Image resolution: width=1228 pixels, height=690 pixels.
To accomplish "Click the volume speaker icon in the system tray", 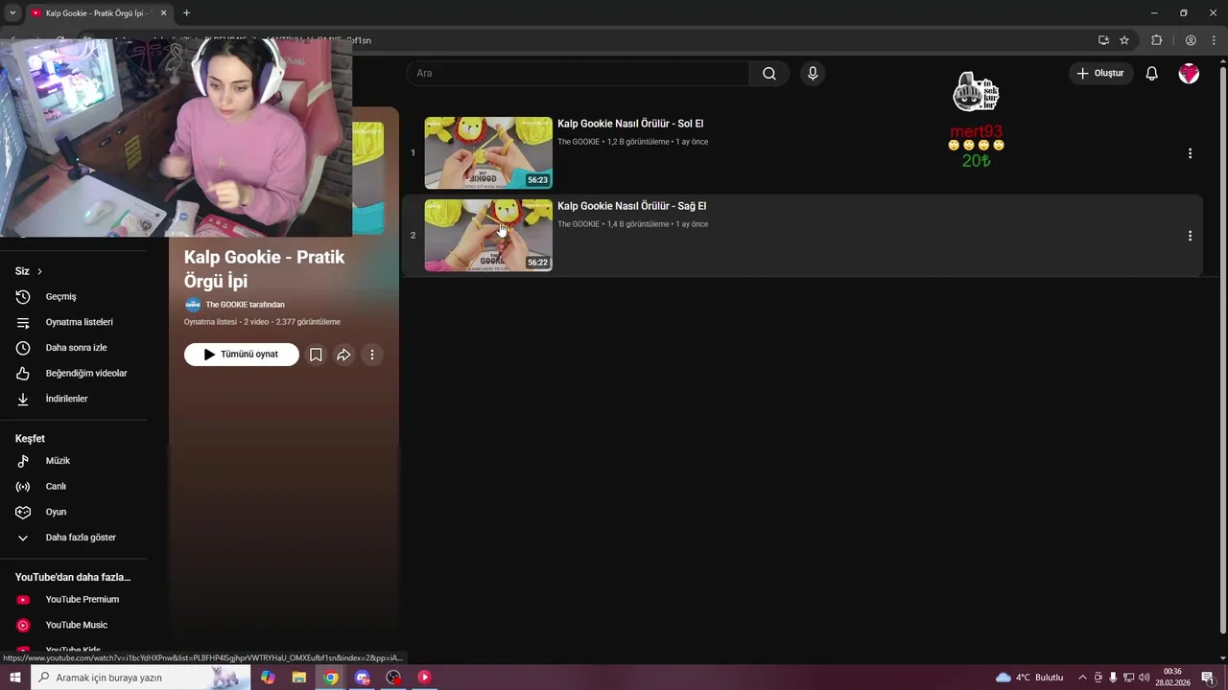I will pos(1144,678).
